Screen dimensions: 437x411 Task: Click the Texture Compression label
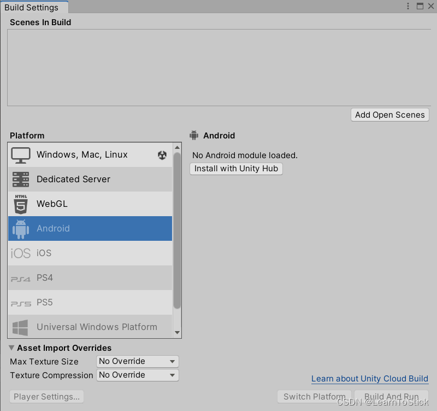pyautogui.click(x=51, y=375)
